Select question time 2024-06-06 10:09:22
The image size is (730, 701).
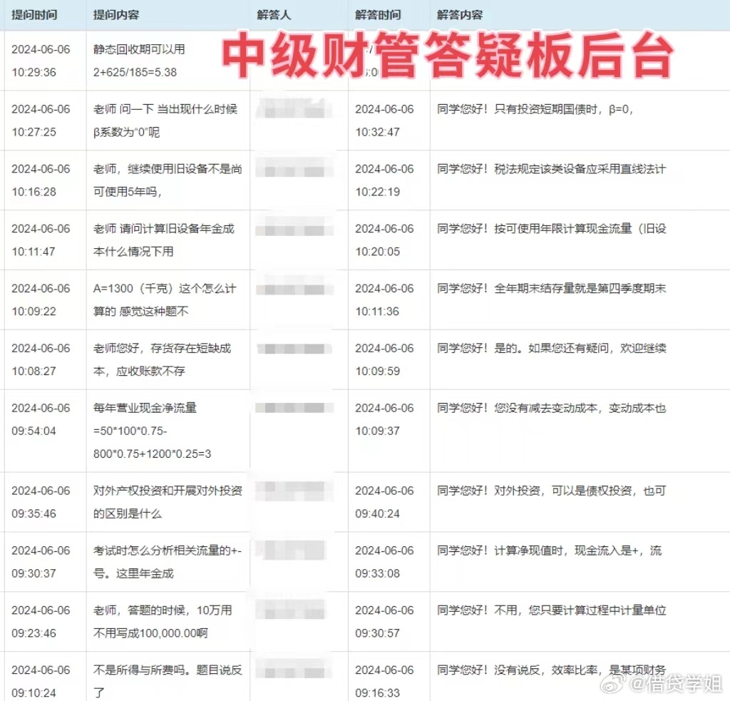tap(41, 300)
